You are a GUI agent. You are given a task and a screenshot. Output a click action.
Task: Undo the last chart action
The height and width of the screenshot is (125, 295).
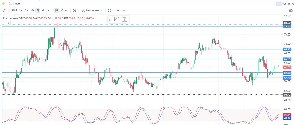[x=118, y=11]
